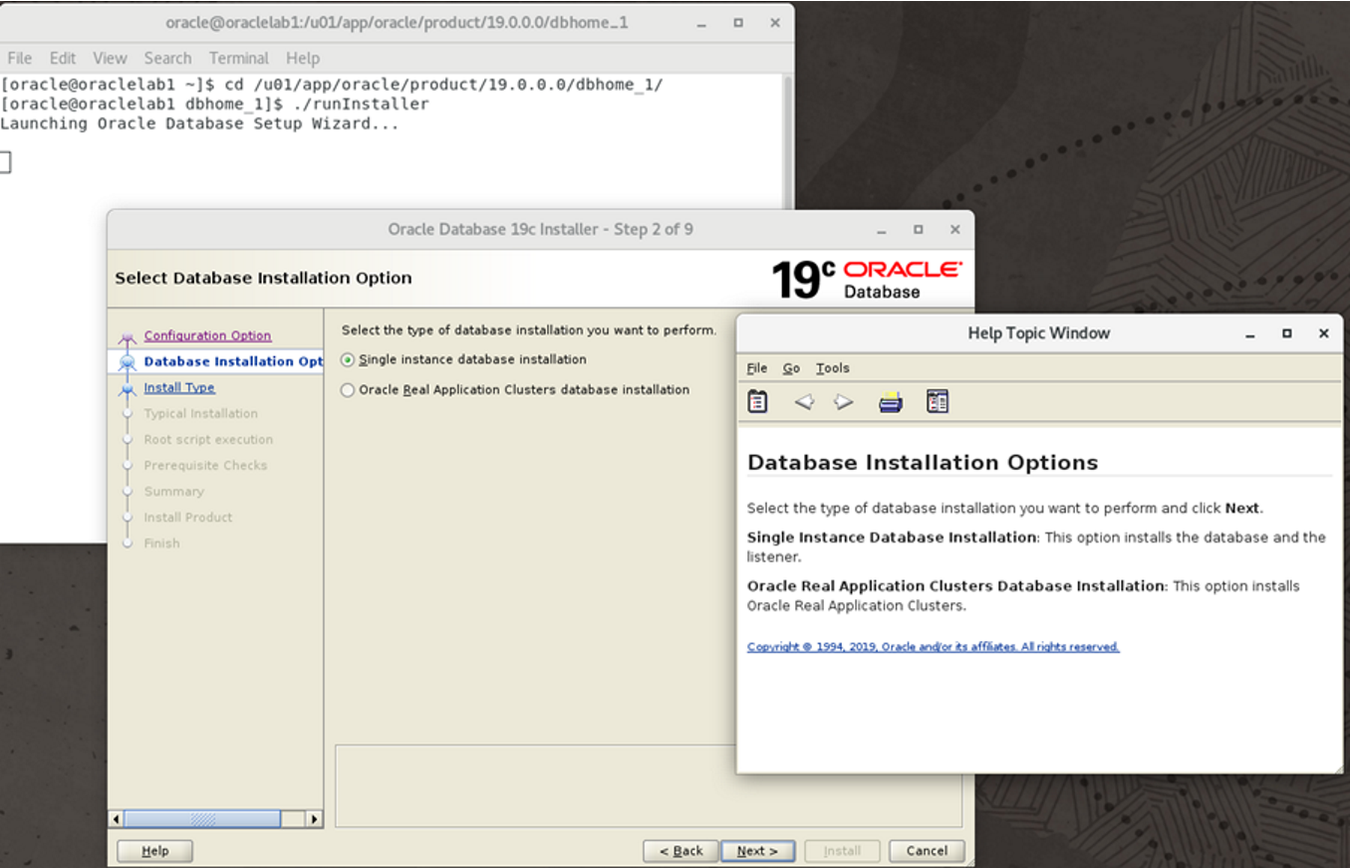Go to Install Type step link
Screen dimensions: 1350x868
point(179,387)
